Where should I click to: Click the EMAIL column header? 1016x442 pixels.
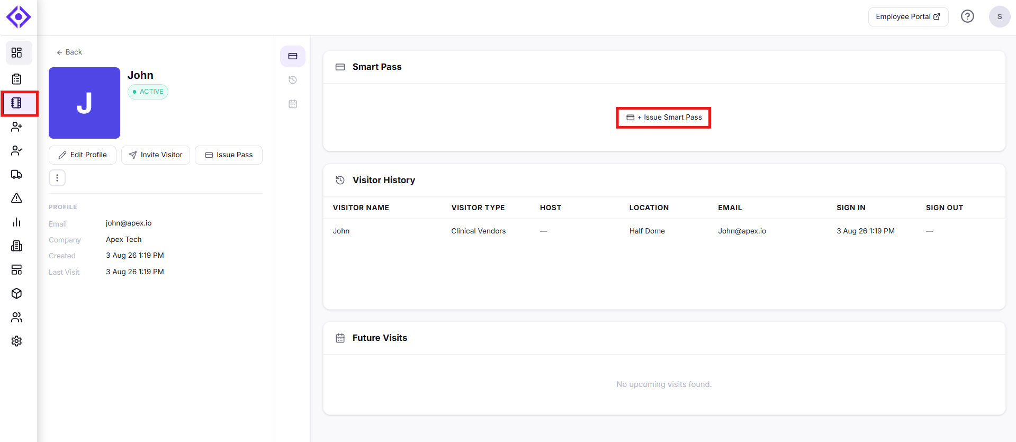730,208
